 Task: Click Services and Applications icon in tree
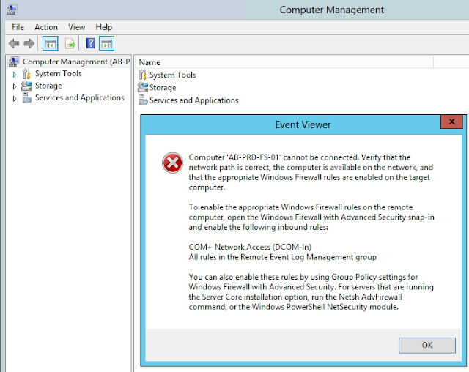(27, 97)
